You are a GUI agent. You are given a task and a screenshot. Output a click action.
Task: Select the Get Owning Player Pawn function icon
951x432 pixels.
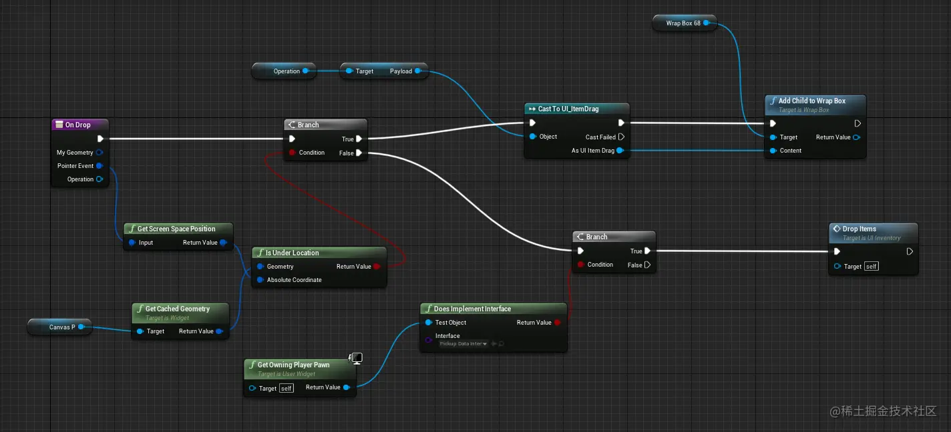coord(252,365)
